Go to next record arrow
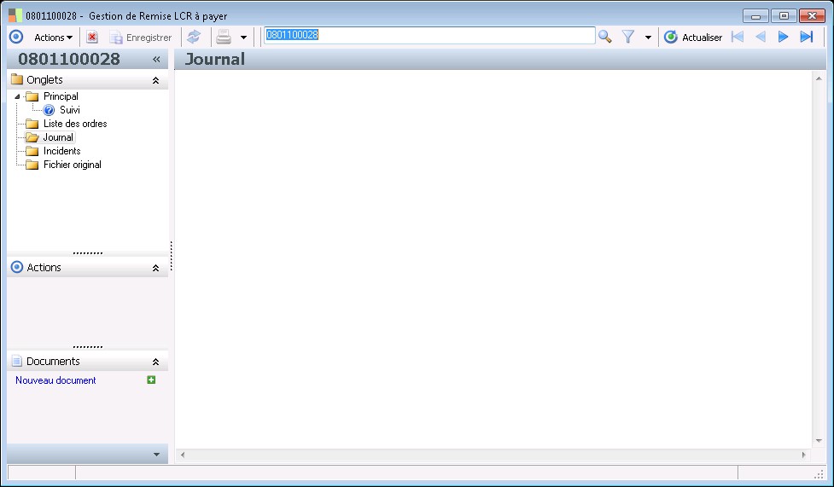834x487 pixels. tap(783, 37)
